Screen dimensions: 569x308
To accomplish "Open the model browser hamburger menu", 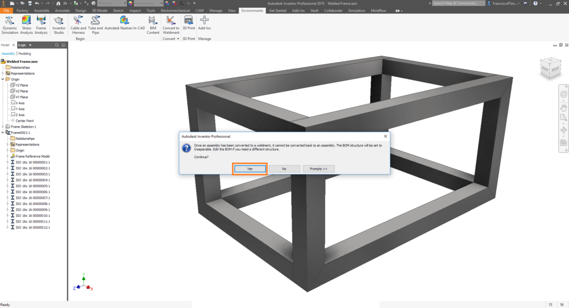I will point(63,45).
